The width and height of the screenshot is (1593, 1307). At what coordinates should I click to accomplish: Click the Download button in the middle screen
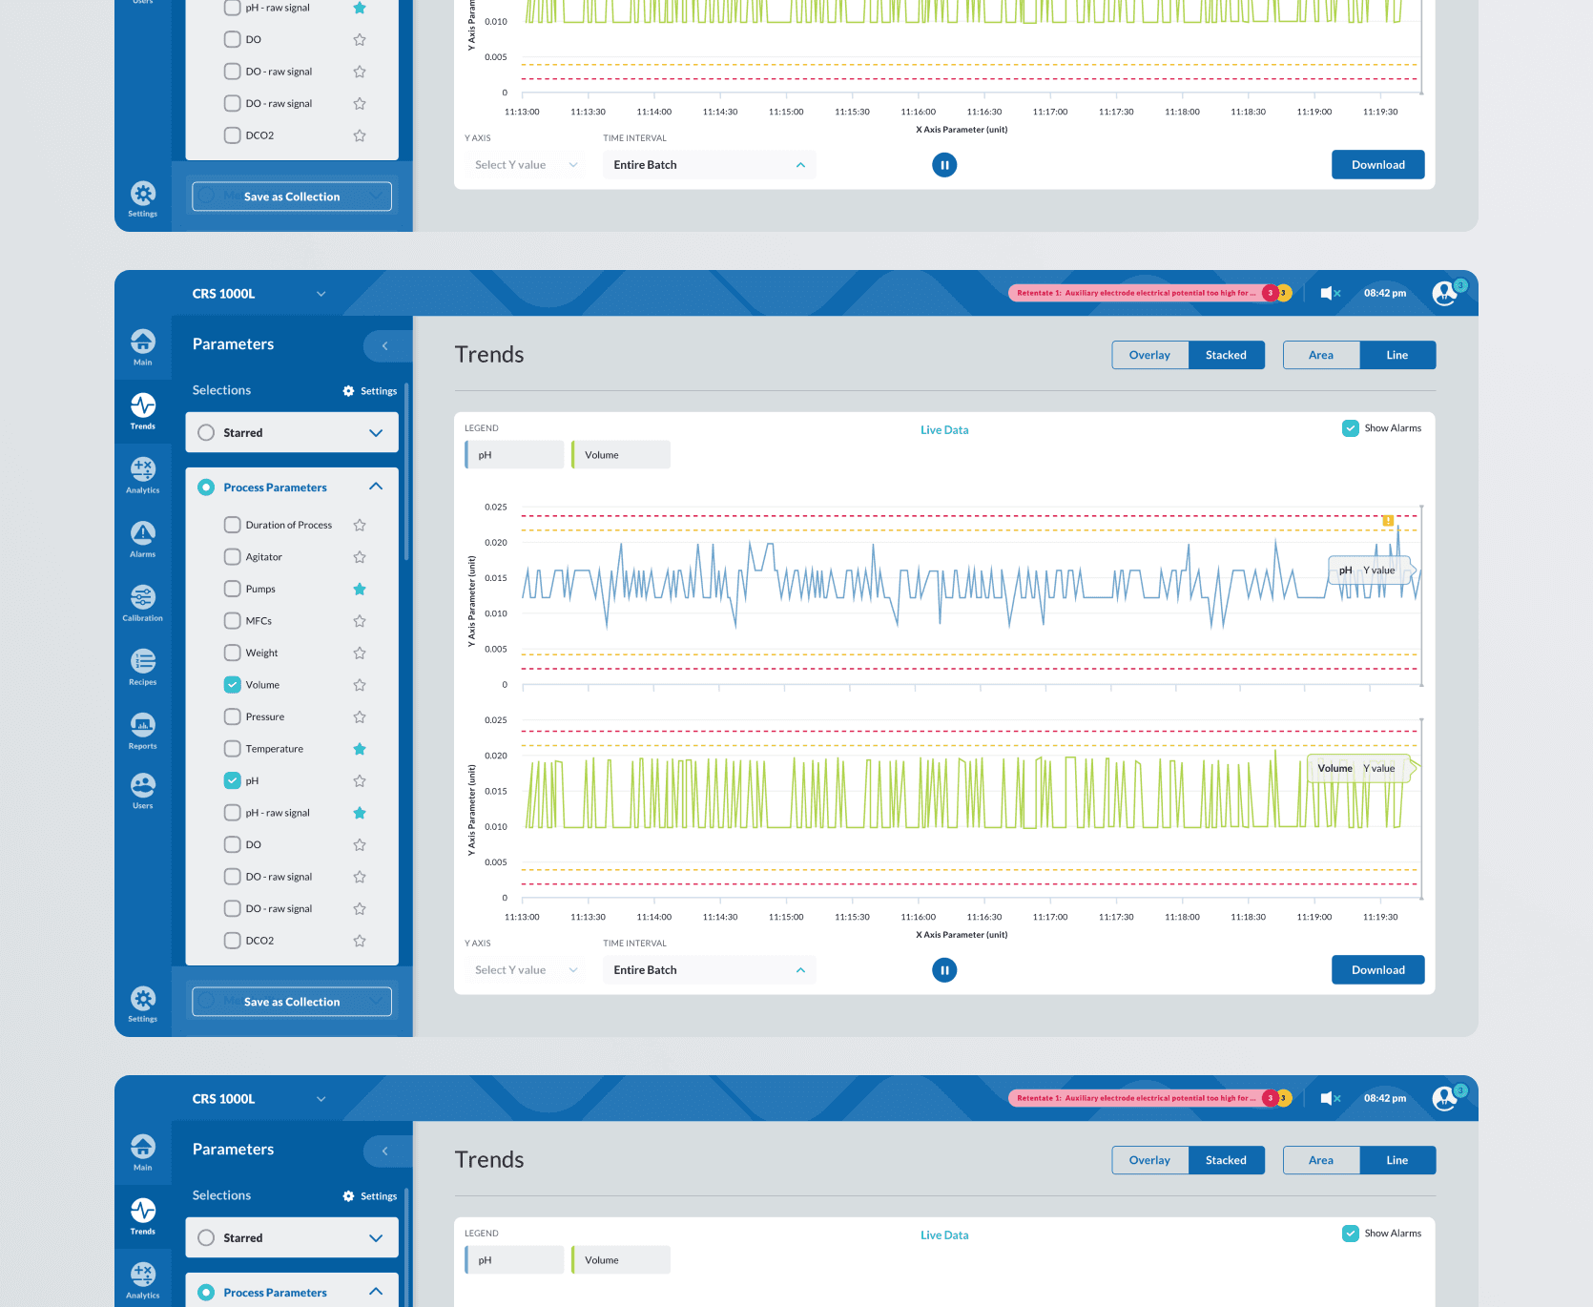click(x=1378, y=970)
